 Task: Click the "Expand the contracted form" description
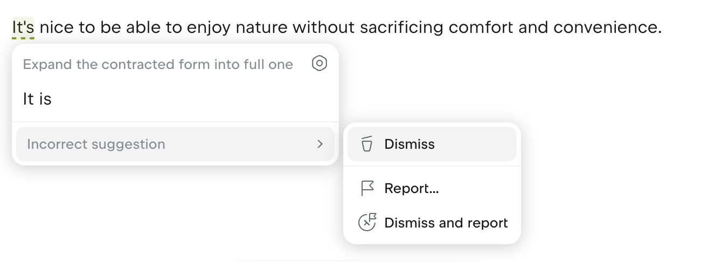click(x=158, y=65)
